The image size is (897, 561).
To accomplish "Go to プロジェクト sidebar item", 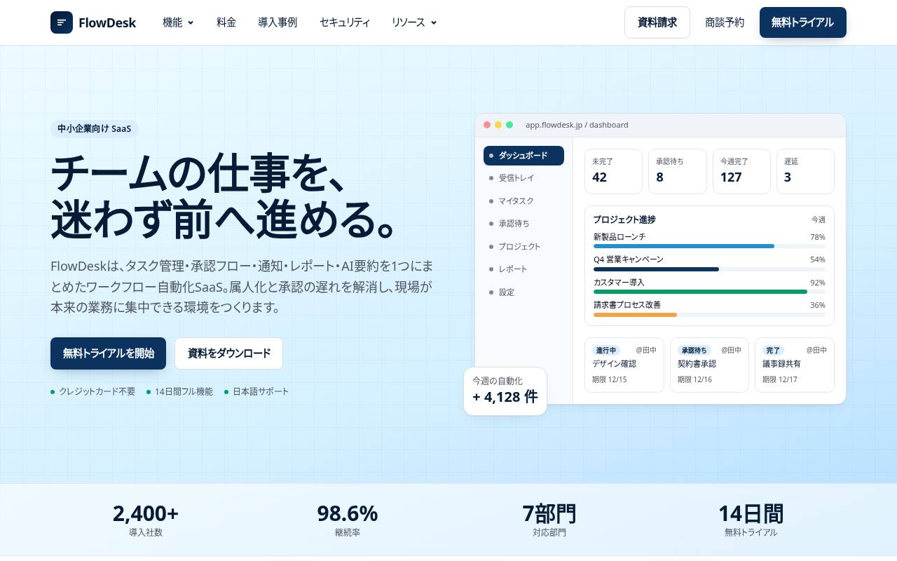I will [523, 247].
